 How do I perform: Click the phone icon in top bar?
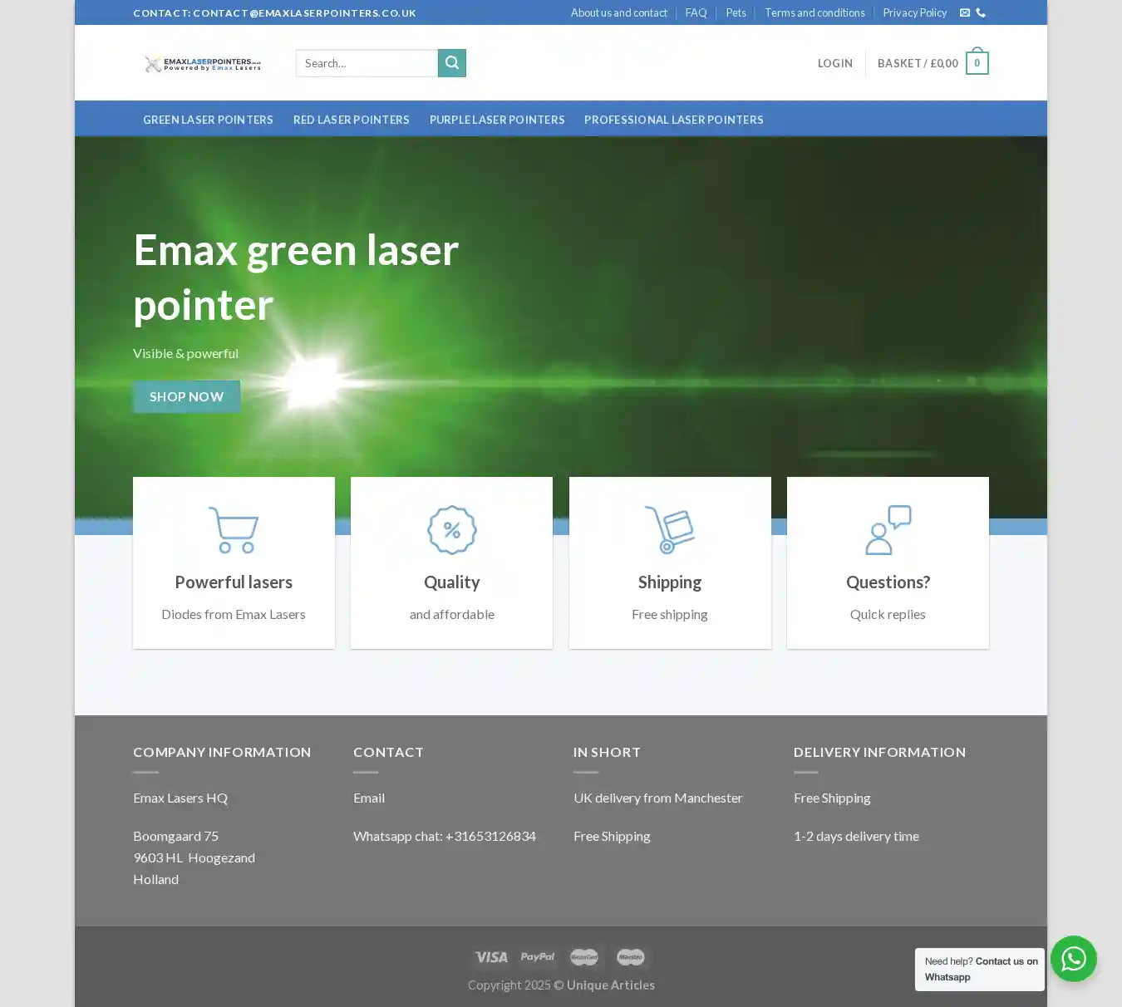[x=981, y=13]
